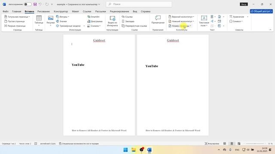This screenshot has width=275, height=154.
Task: Switch to Print Layout view icon
Action: (x=232, y=144)
